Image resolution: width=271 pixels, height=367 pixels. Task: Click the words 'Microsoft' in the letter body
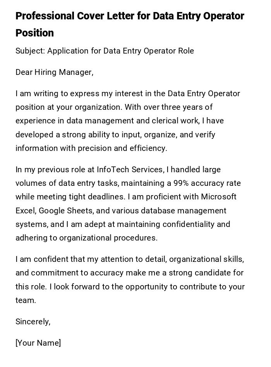pos(218,197)
